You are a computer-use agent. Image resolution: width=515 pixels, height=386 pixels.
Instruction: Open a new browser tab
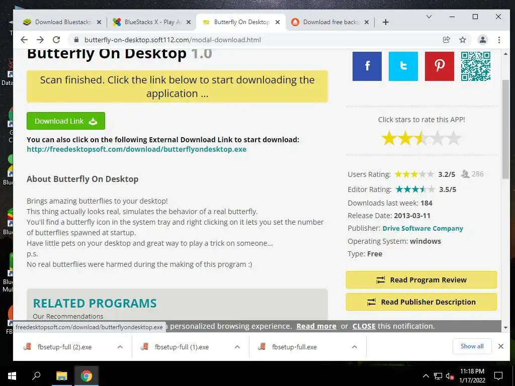[386, 22]
